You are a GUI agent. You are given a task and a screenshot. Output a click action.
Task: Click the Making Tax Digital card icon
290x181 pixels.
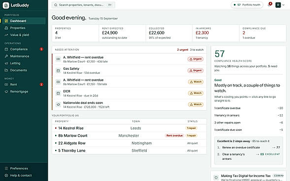coord(216,178)
